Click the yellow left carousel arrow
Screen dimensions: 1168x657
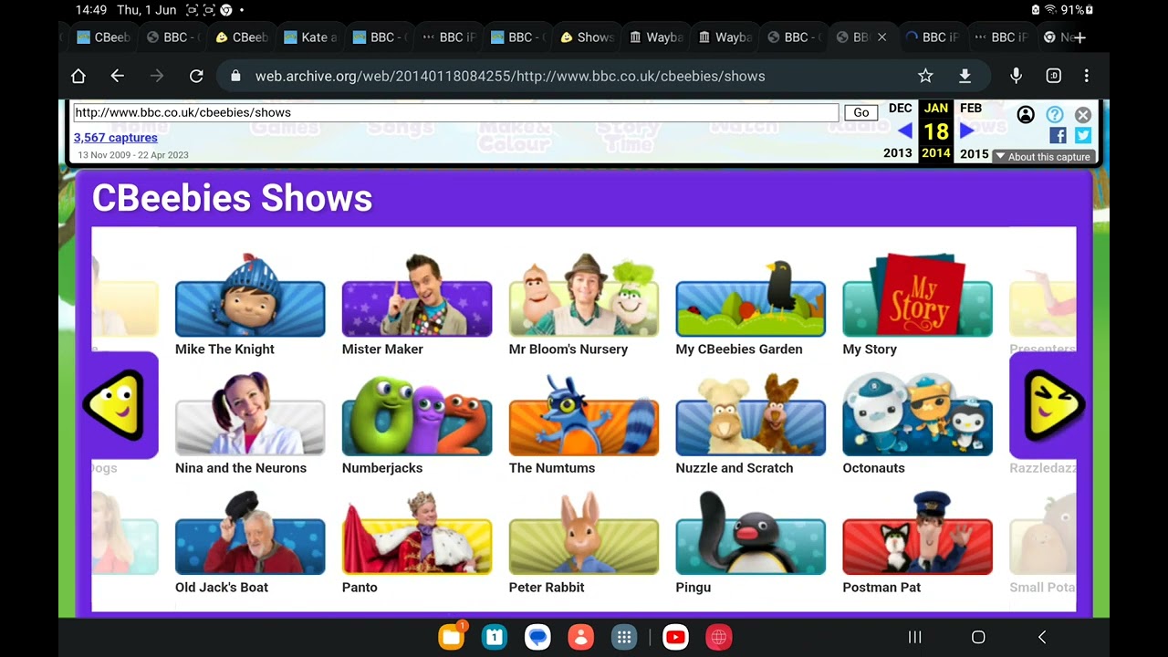click(115, 404)
